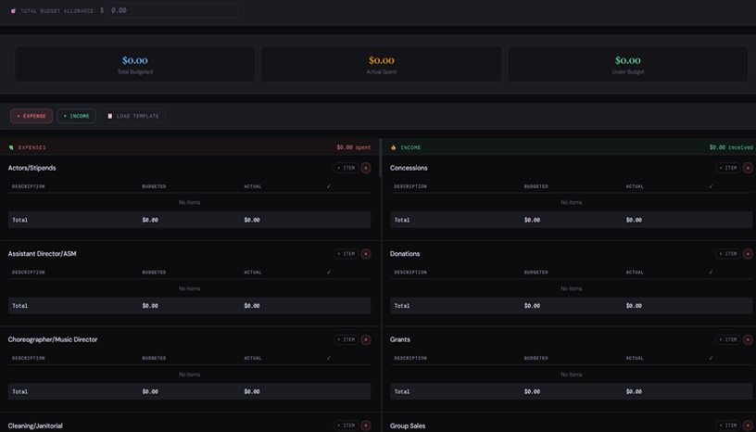
Task: Click the Actual Spent summary card
Action: (382, 64)
